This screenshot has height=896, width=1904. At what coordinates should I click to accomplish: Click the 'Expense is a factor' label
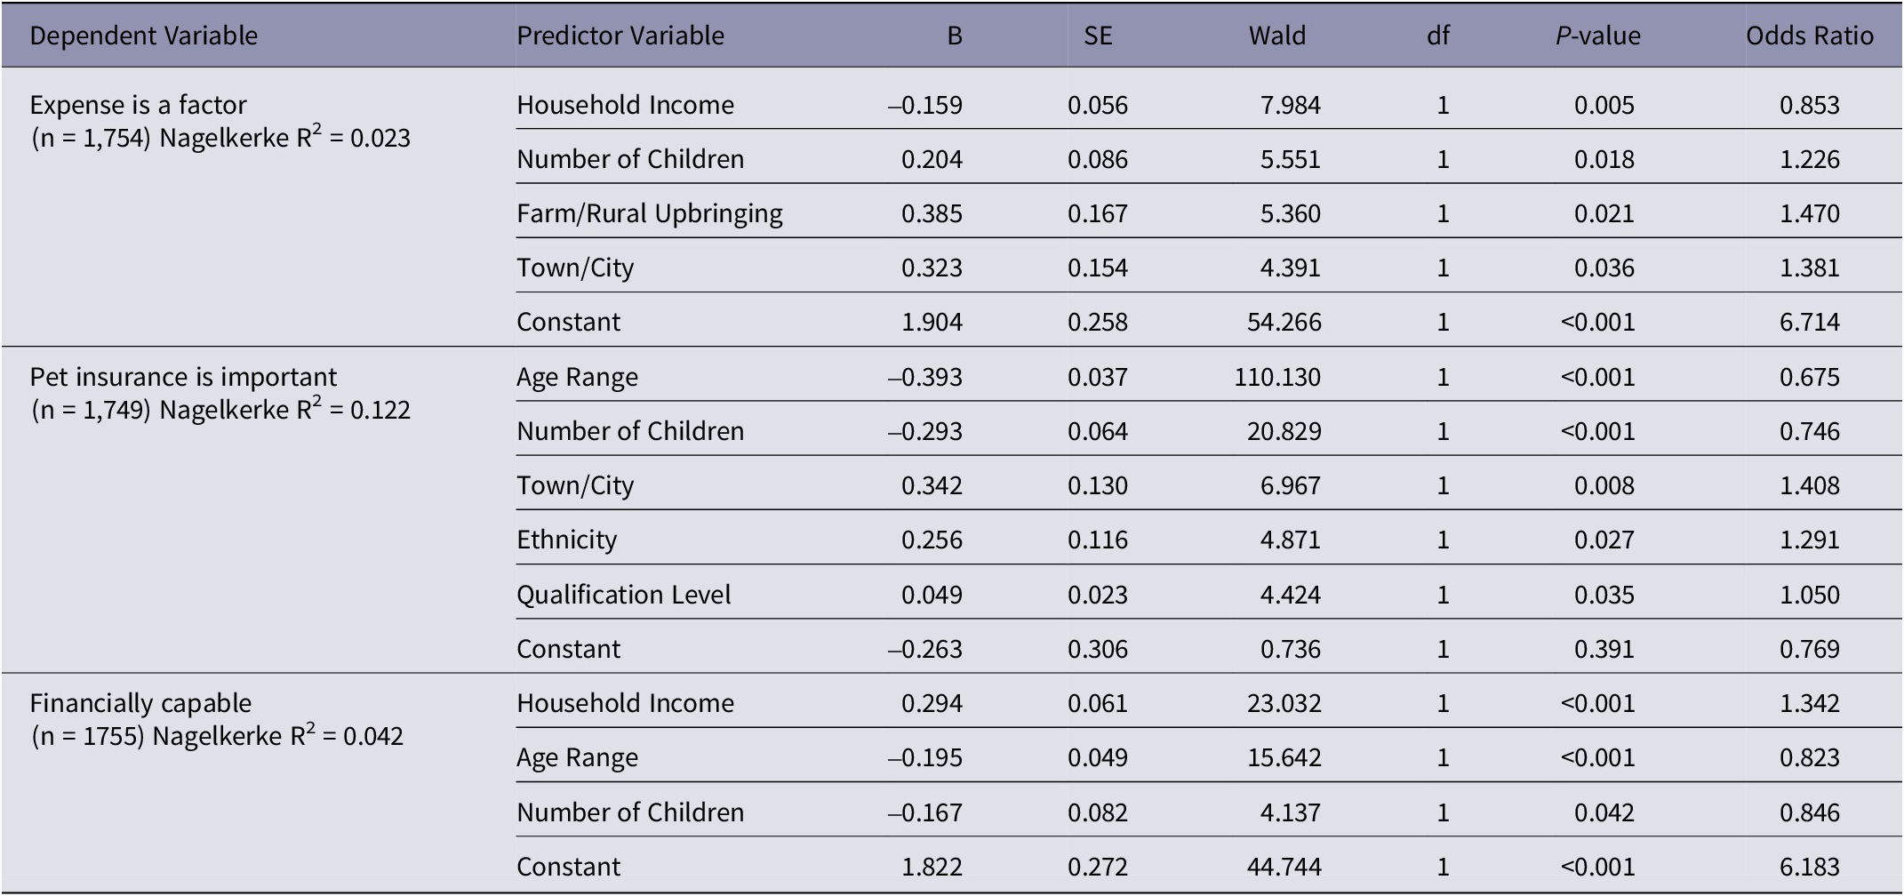[x=138, y=105]
